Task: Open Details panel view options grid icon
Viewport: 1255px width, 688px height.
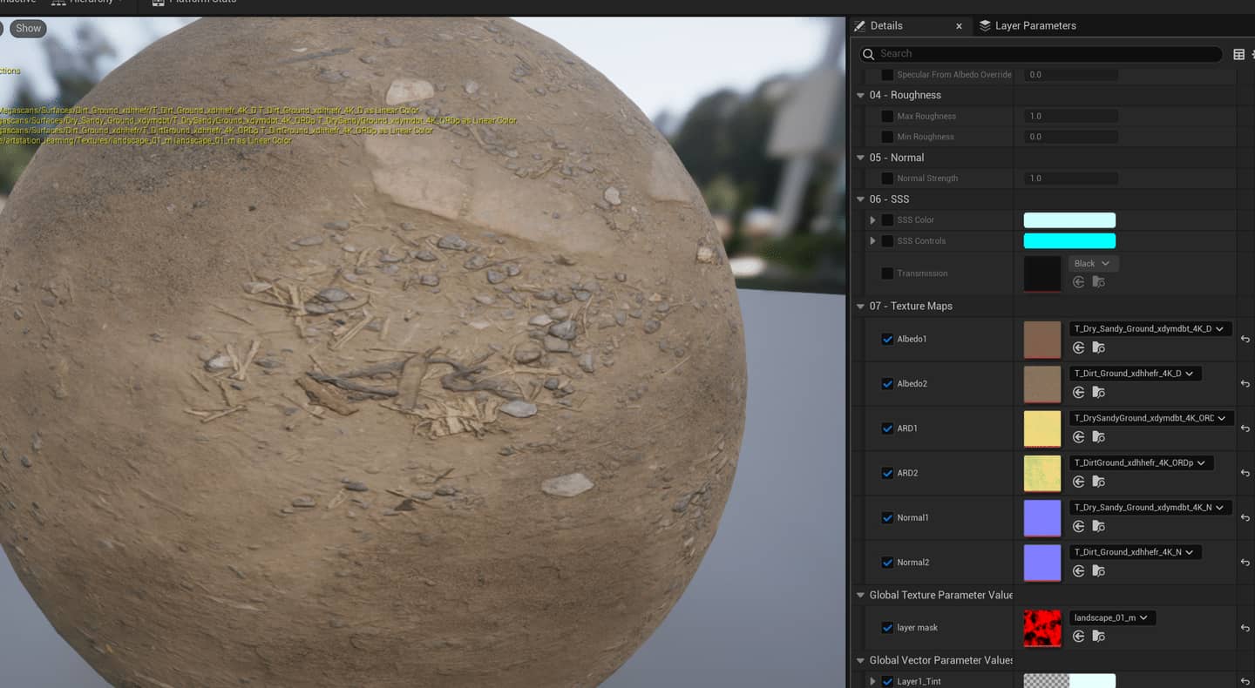Action: (1238, 54)
